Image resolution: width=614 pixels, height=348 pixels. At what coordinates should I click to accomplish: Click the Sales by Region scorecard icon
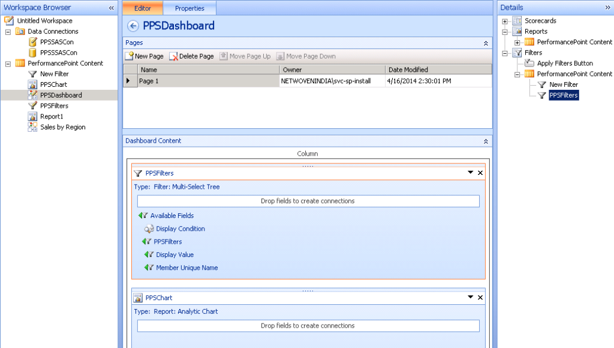(32, 127)
